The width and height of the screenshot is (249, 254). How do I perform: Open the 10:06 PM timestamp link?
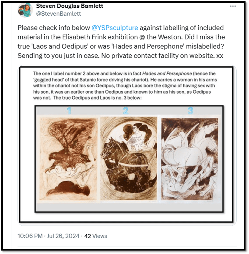click(x=30, y=236)
